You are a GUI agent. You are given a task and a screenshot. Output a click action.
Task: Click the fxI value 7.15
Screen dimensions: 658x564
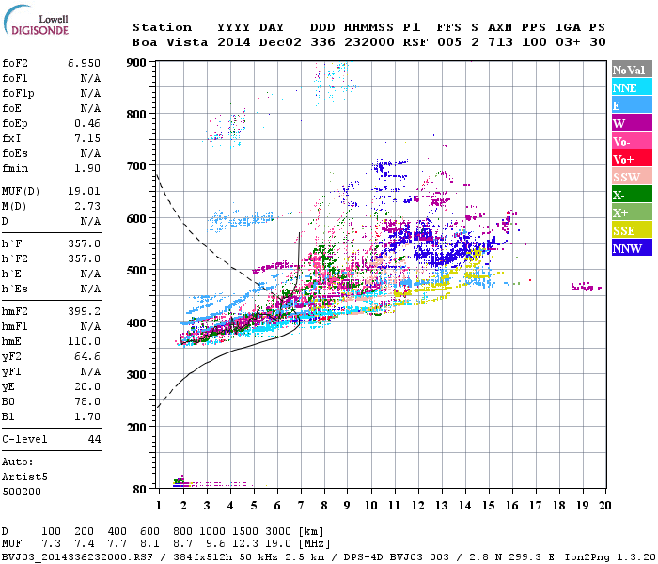click(x=87, y=139)
